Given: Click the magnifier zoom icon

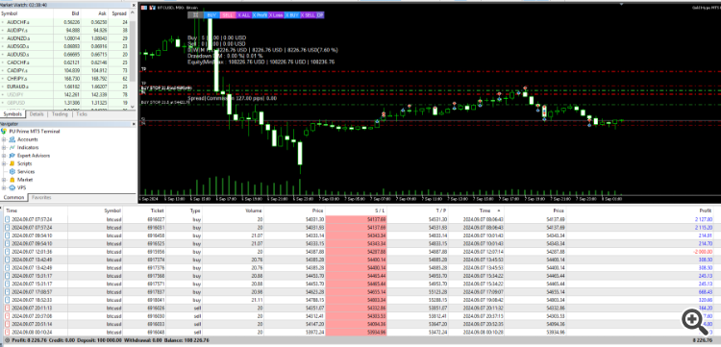Looking at the screenshot, I should click(695, 321).
